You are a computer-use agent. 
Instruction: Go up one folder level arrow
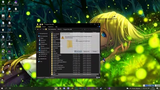coord(44,29)
